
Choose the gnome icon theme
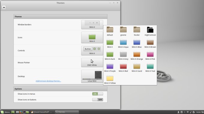123,31
